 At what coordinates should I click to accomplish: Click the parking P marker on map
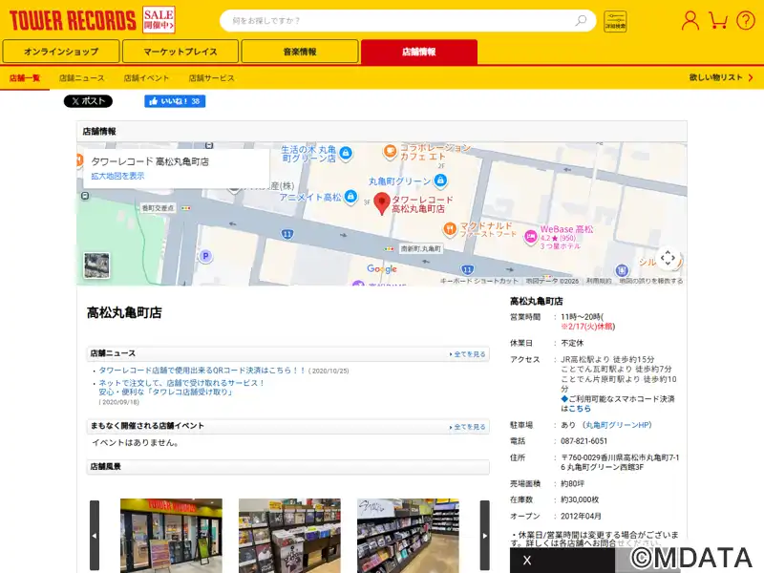pos(205,256)
